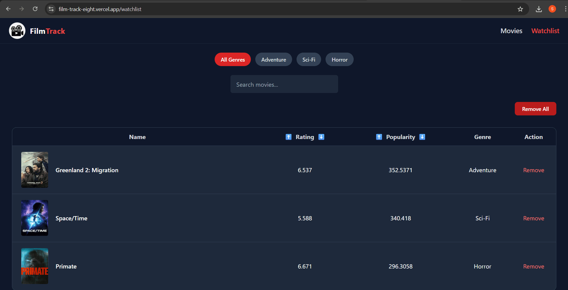The width and height of the screenshot is (568, 290).
Task: Click the profile avatar in the browser toolbar
Action: 552,9
